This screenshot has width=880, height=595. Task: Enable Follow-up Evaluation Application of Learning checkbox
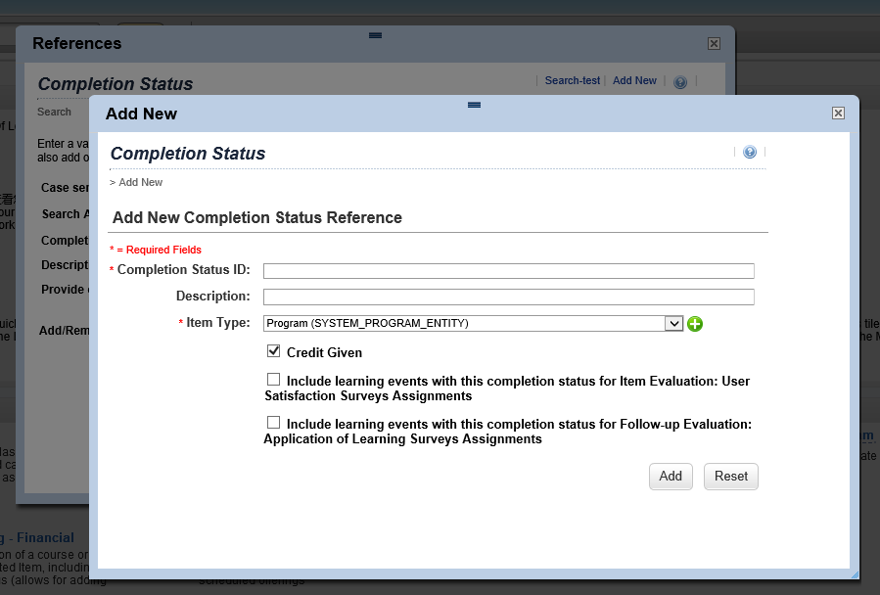pyautogui.click(x=273, y=422)
